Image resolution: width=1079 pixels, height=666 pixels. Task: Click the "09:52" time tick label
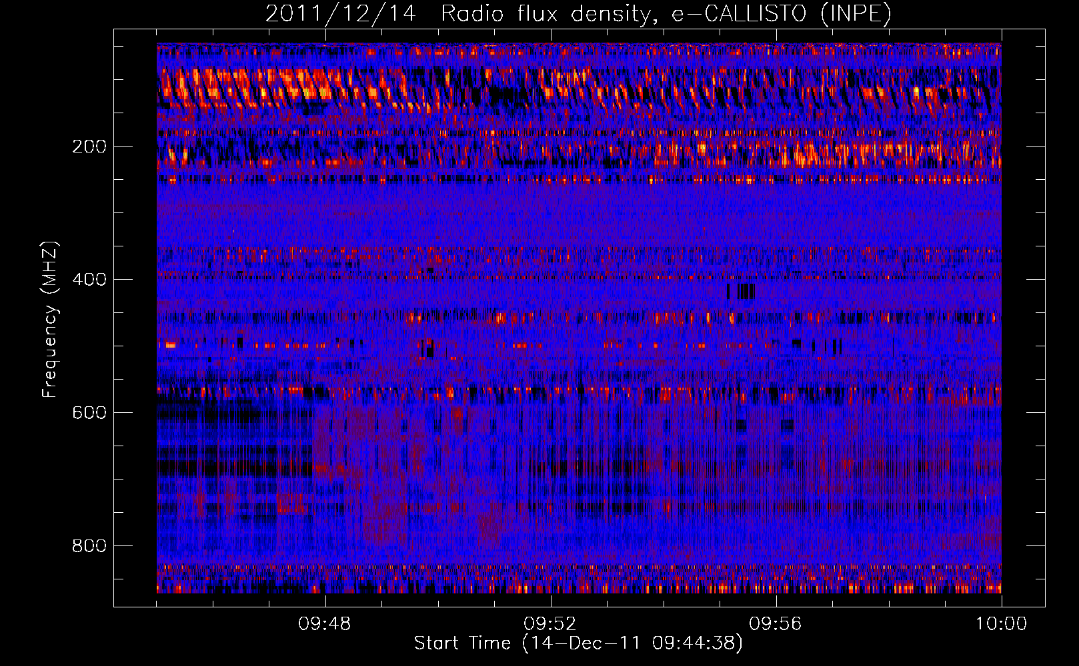click(550, 624)
